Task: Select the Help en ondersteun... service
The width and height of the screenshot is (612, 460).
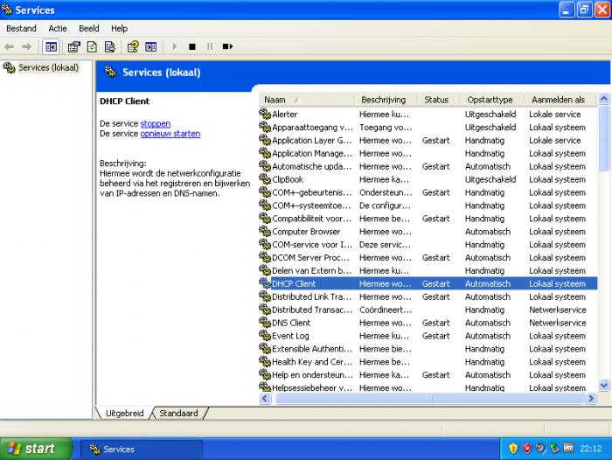Action: point(428,375)
